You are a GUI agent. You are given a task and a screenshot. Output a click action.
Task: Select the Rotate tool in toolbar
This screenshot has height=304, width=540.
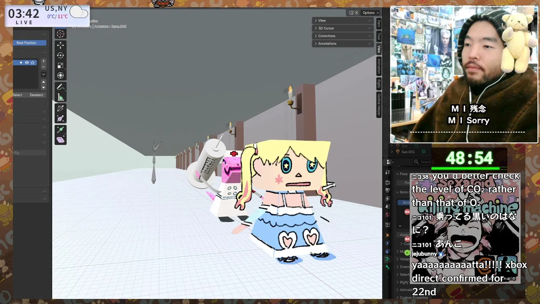tap(60, 55)
